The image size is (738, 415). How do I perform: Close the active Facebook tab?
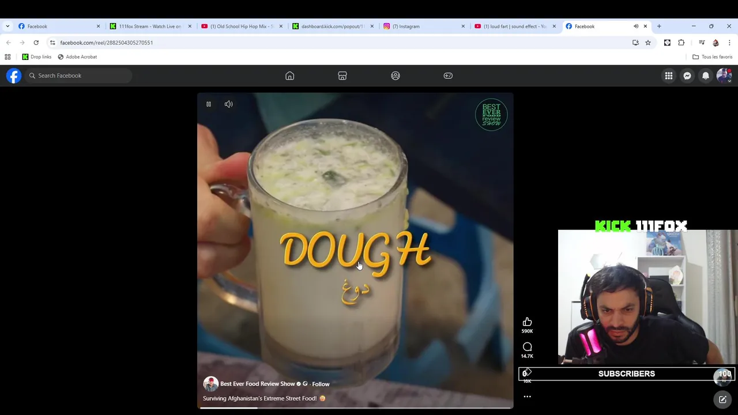pyautogui.click(x=645, y=26)
